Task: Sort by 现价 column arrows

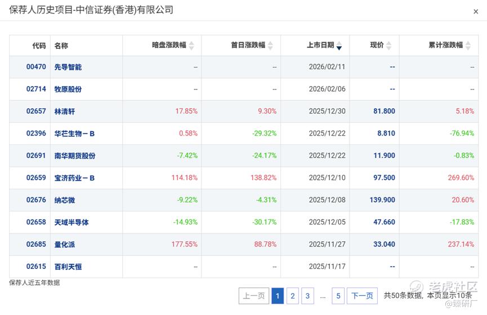Action: point(388,46)
